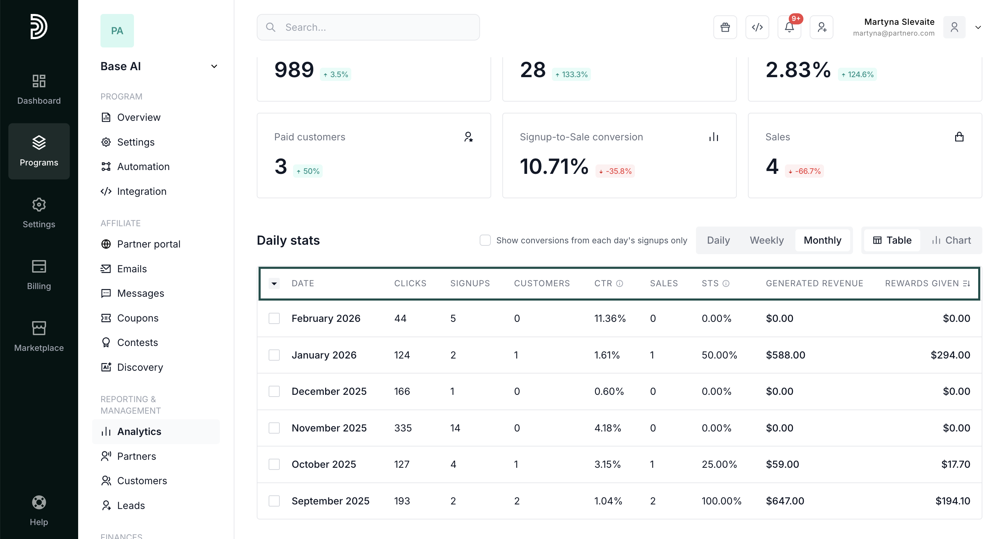
Task: Open the notifications bell
Action: click(x=789, y=27)
